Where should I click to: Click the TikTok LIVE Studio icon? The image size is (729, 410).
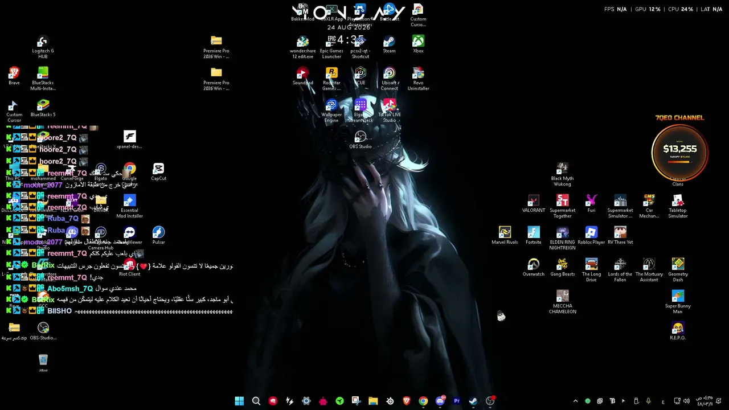390,111
